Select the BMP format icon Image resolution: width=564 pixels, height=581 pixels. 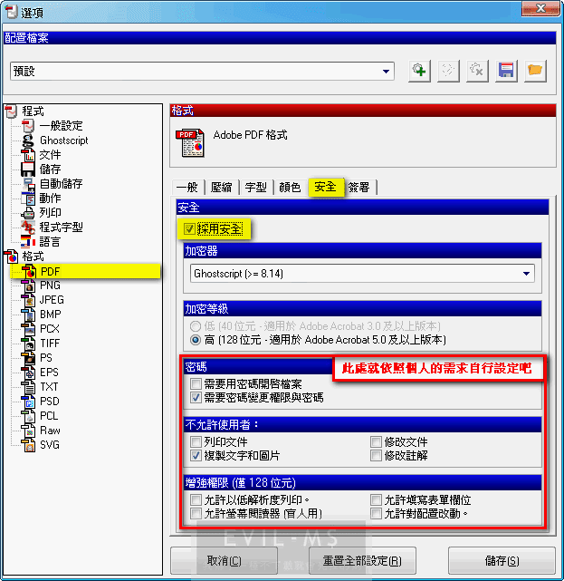coord(28,315)
